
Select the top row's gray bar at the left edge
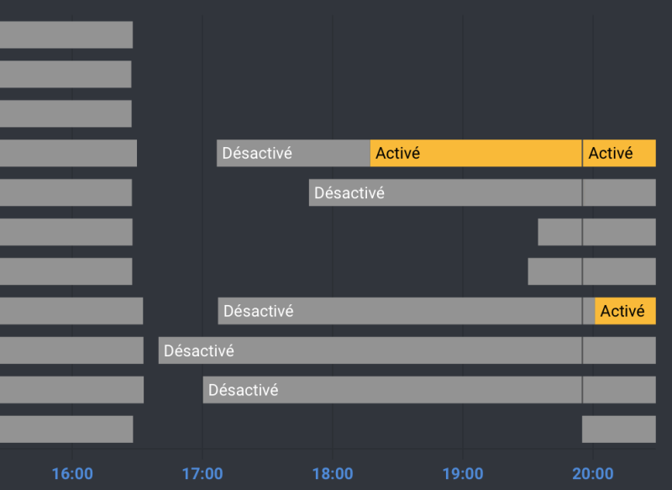tap(66, 35)
